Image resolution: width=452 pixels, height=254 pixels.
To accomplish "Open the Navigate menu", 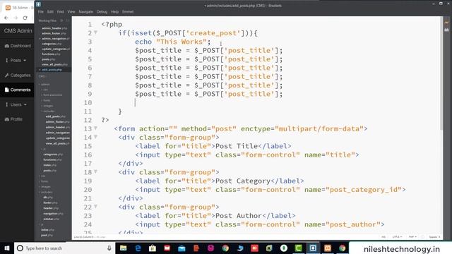I will (86, 12).
